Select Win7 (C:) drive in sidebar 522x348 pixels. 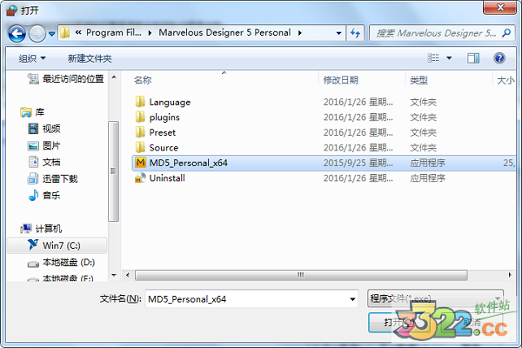coord(57,245)
